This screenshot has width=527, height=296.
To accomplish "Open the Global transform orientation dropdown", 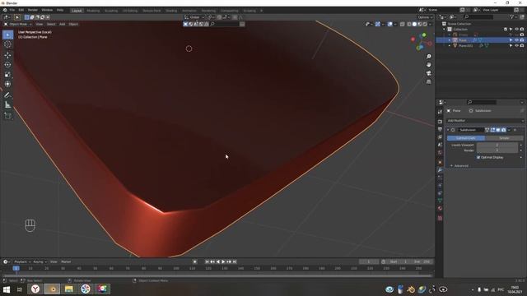I will pyautogui.click(x=194, y=17).
